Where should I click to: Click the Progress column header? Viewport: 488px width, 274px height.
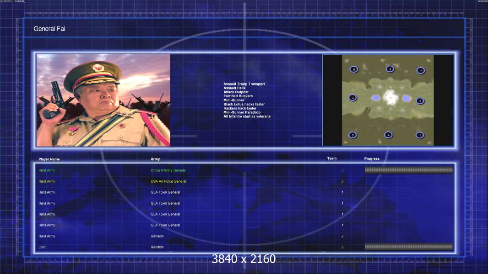tap(372, 158)
